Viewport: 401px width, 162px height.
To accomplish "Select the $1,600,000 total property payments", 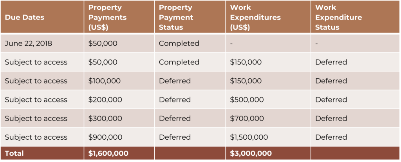I will point(108,153).
